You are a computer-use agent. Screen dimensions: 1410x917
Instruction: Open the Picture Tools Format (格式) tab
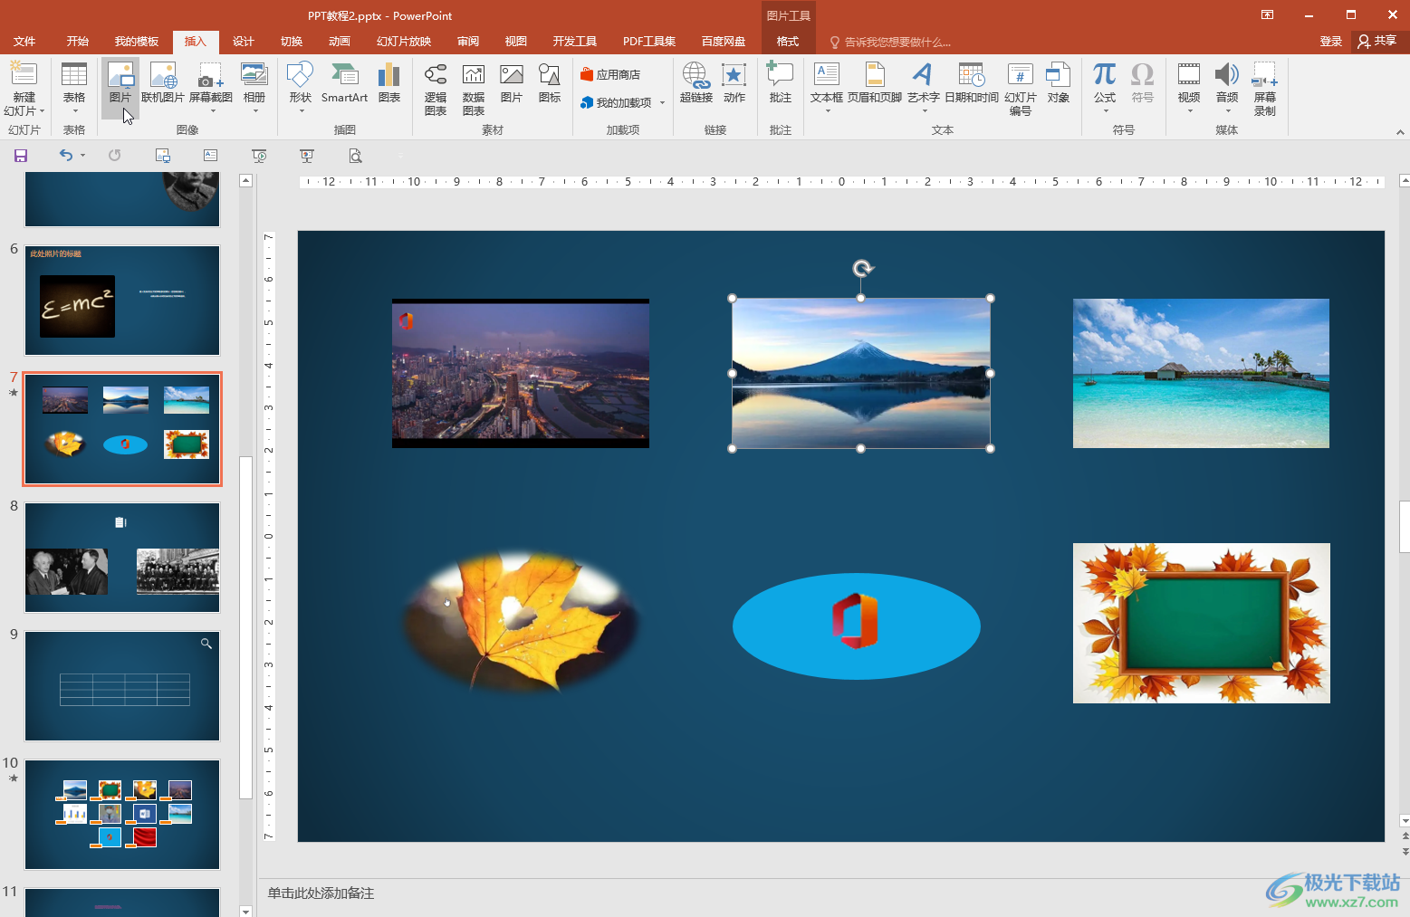[788, 42]
